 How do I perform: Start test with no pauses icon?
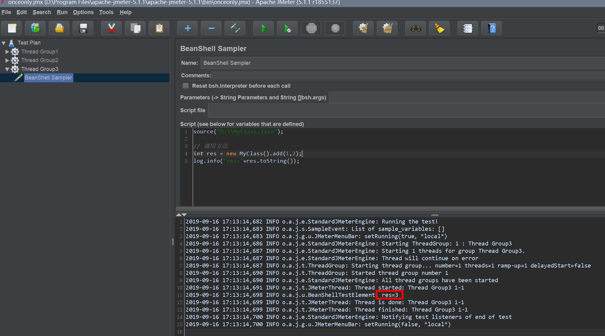pyautogui.click(x=287, y=28)
